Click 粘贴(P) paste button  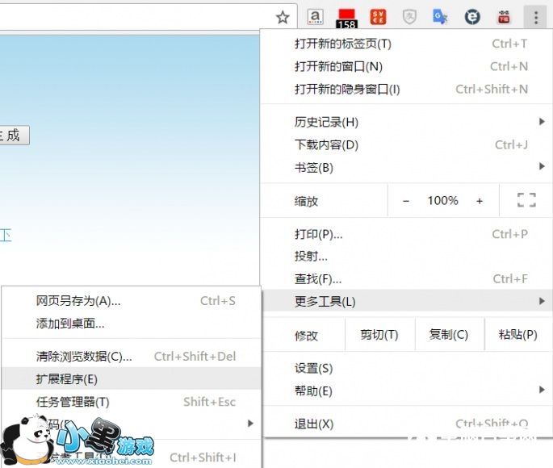click(518, 334)
